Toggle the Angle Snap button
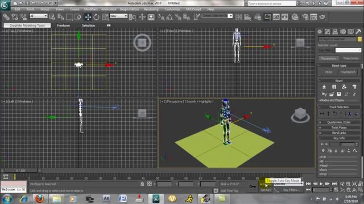364x204 pixels. (x=169, y=17)
